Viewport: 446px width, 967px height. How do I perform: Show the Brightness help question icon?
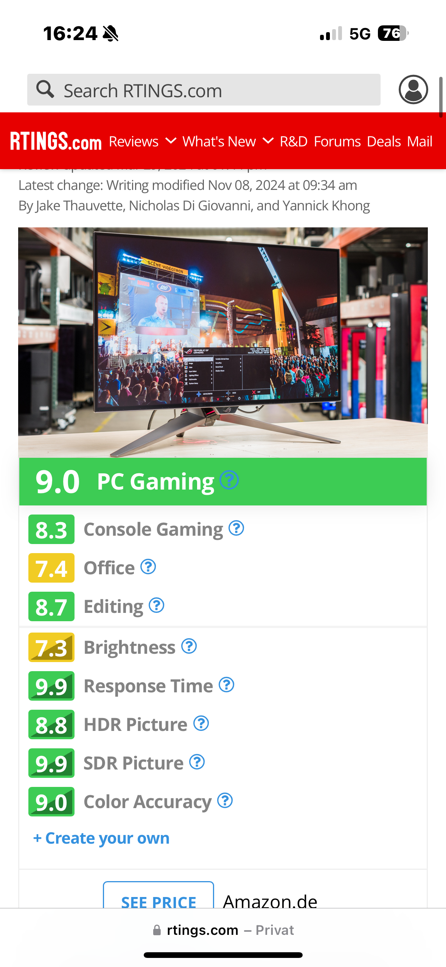click(x=189, y=646)
